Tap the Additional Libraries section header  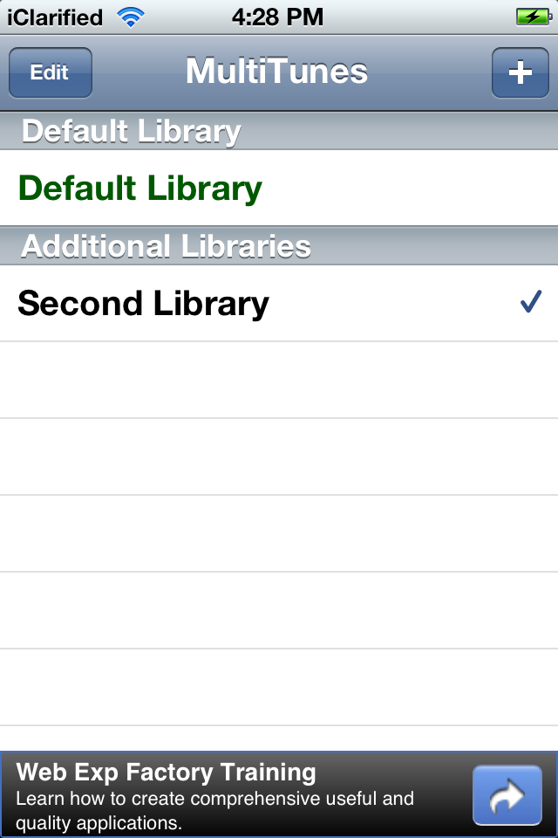(166, 246)
